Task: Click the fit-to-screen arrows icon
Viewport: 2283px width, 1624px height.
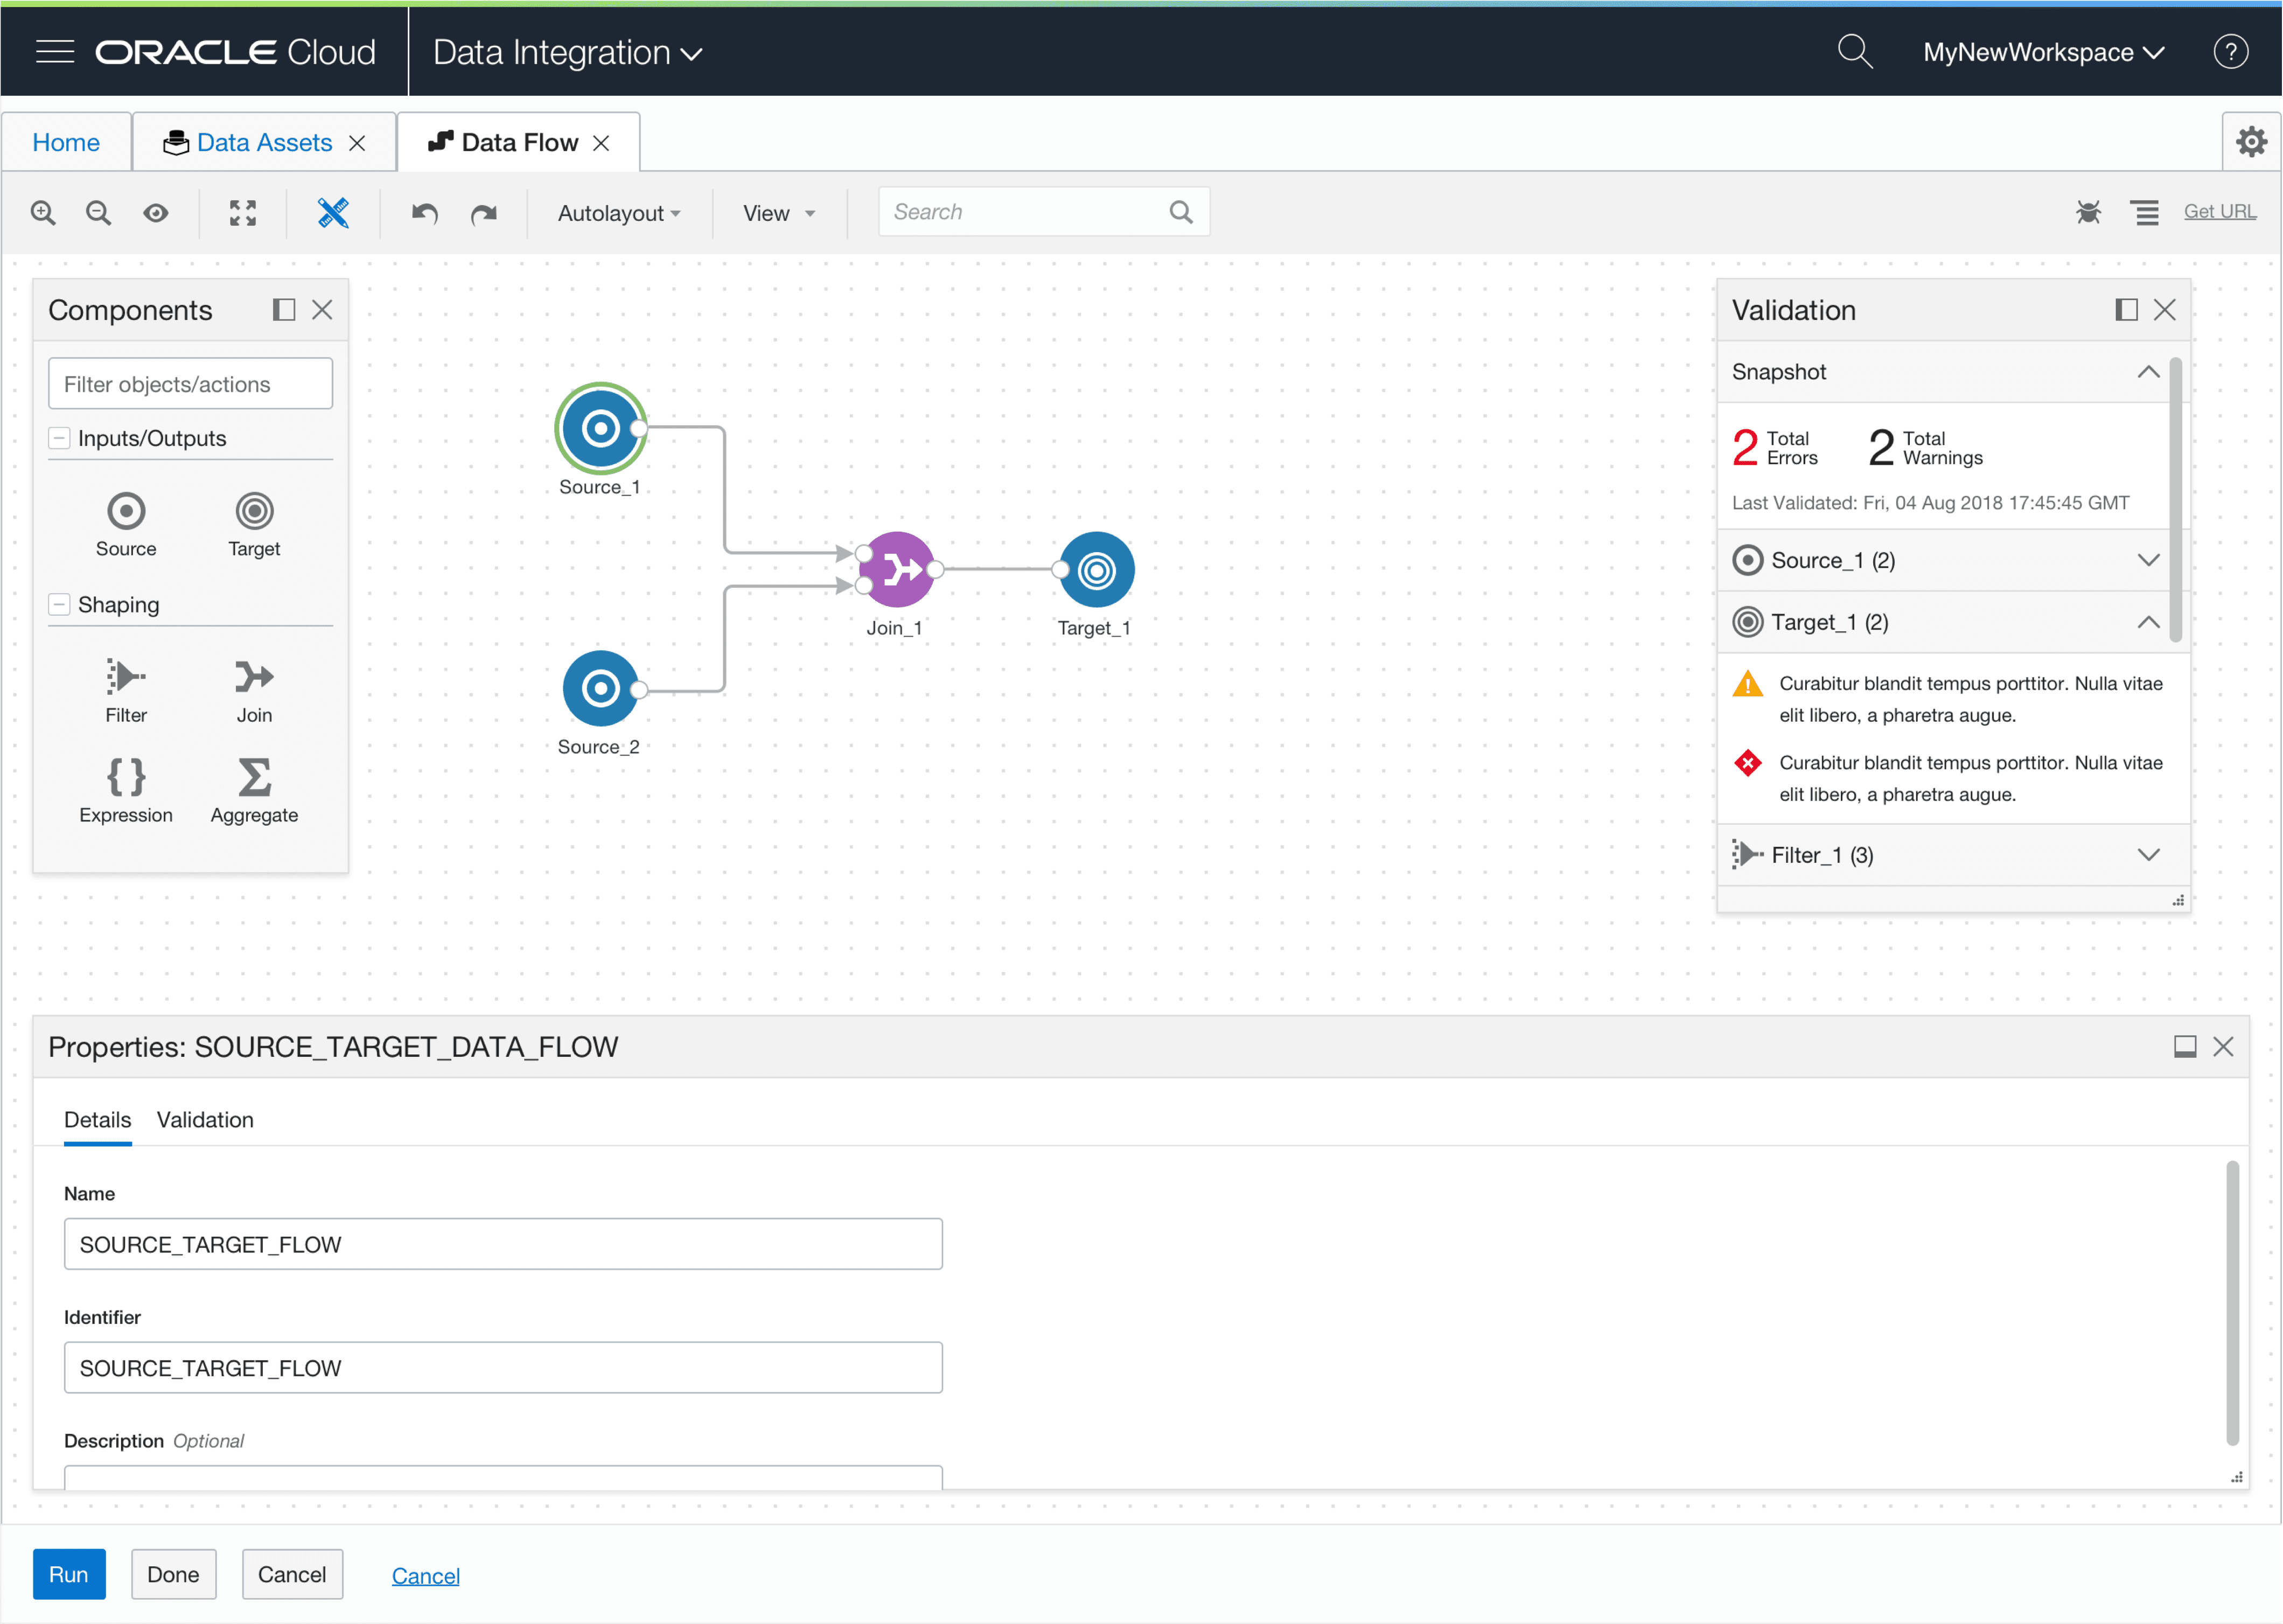Action: click(x=242, y=212)
